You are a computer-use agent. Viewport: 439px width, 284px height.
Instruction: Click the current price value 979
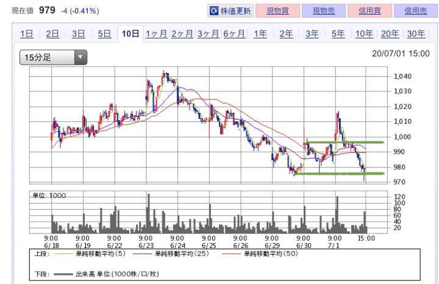pos(47,10)
